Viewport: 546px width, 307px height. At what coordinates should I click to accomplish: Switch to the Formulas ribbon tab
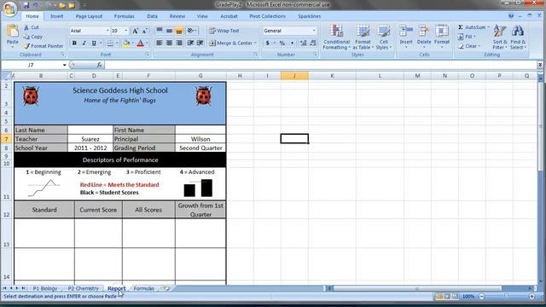[124, 16]
